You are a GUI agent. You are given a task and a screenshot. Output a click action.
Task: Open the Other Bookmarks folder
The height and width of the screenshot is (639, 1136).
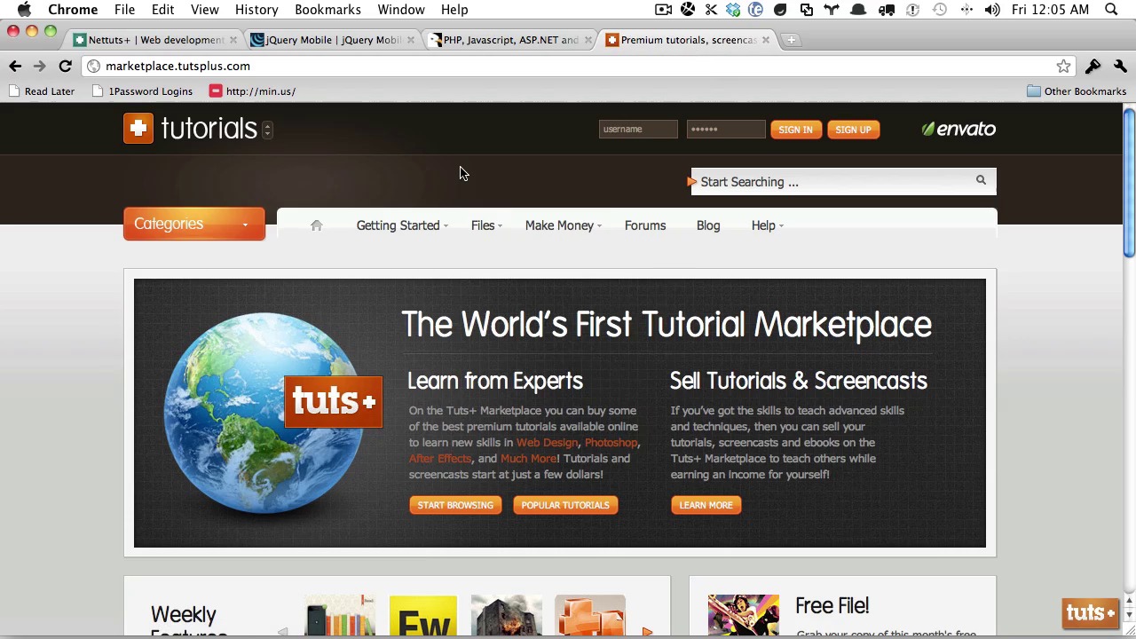coord(1077,91)
